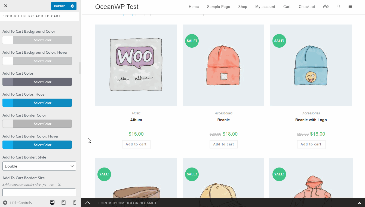Select color for Add To Cart Color: Hover

pyautogui.click(x=37, y=103)
